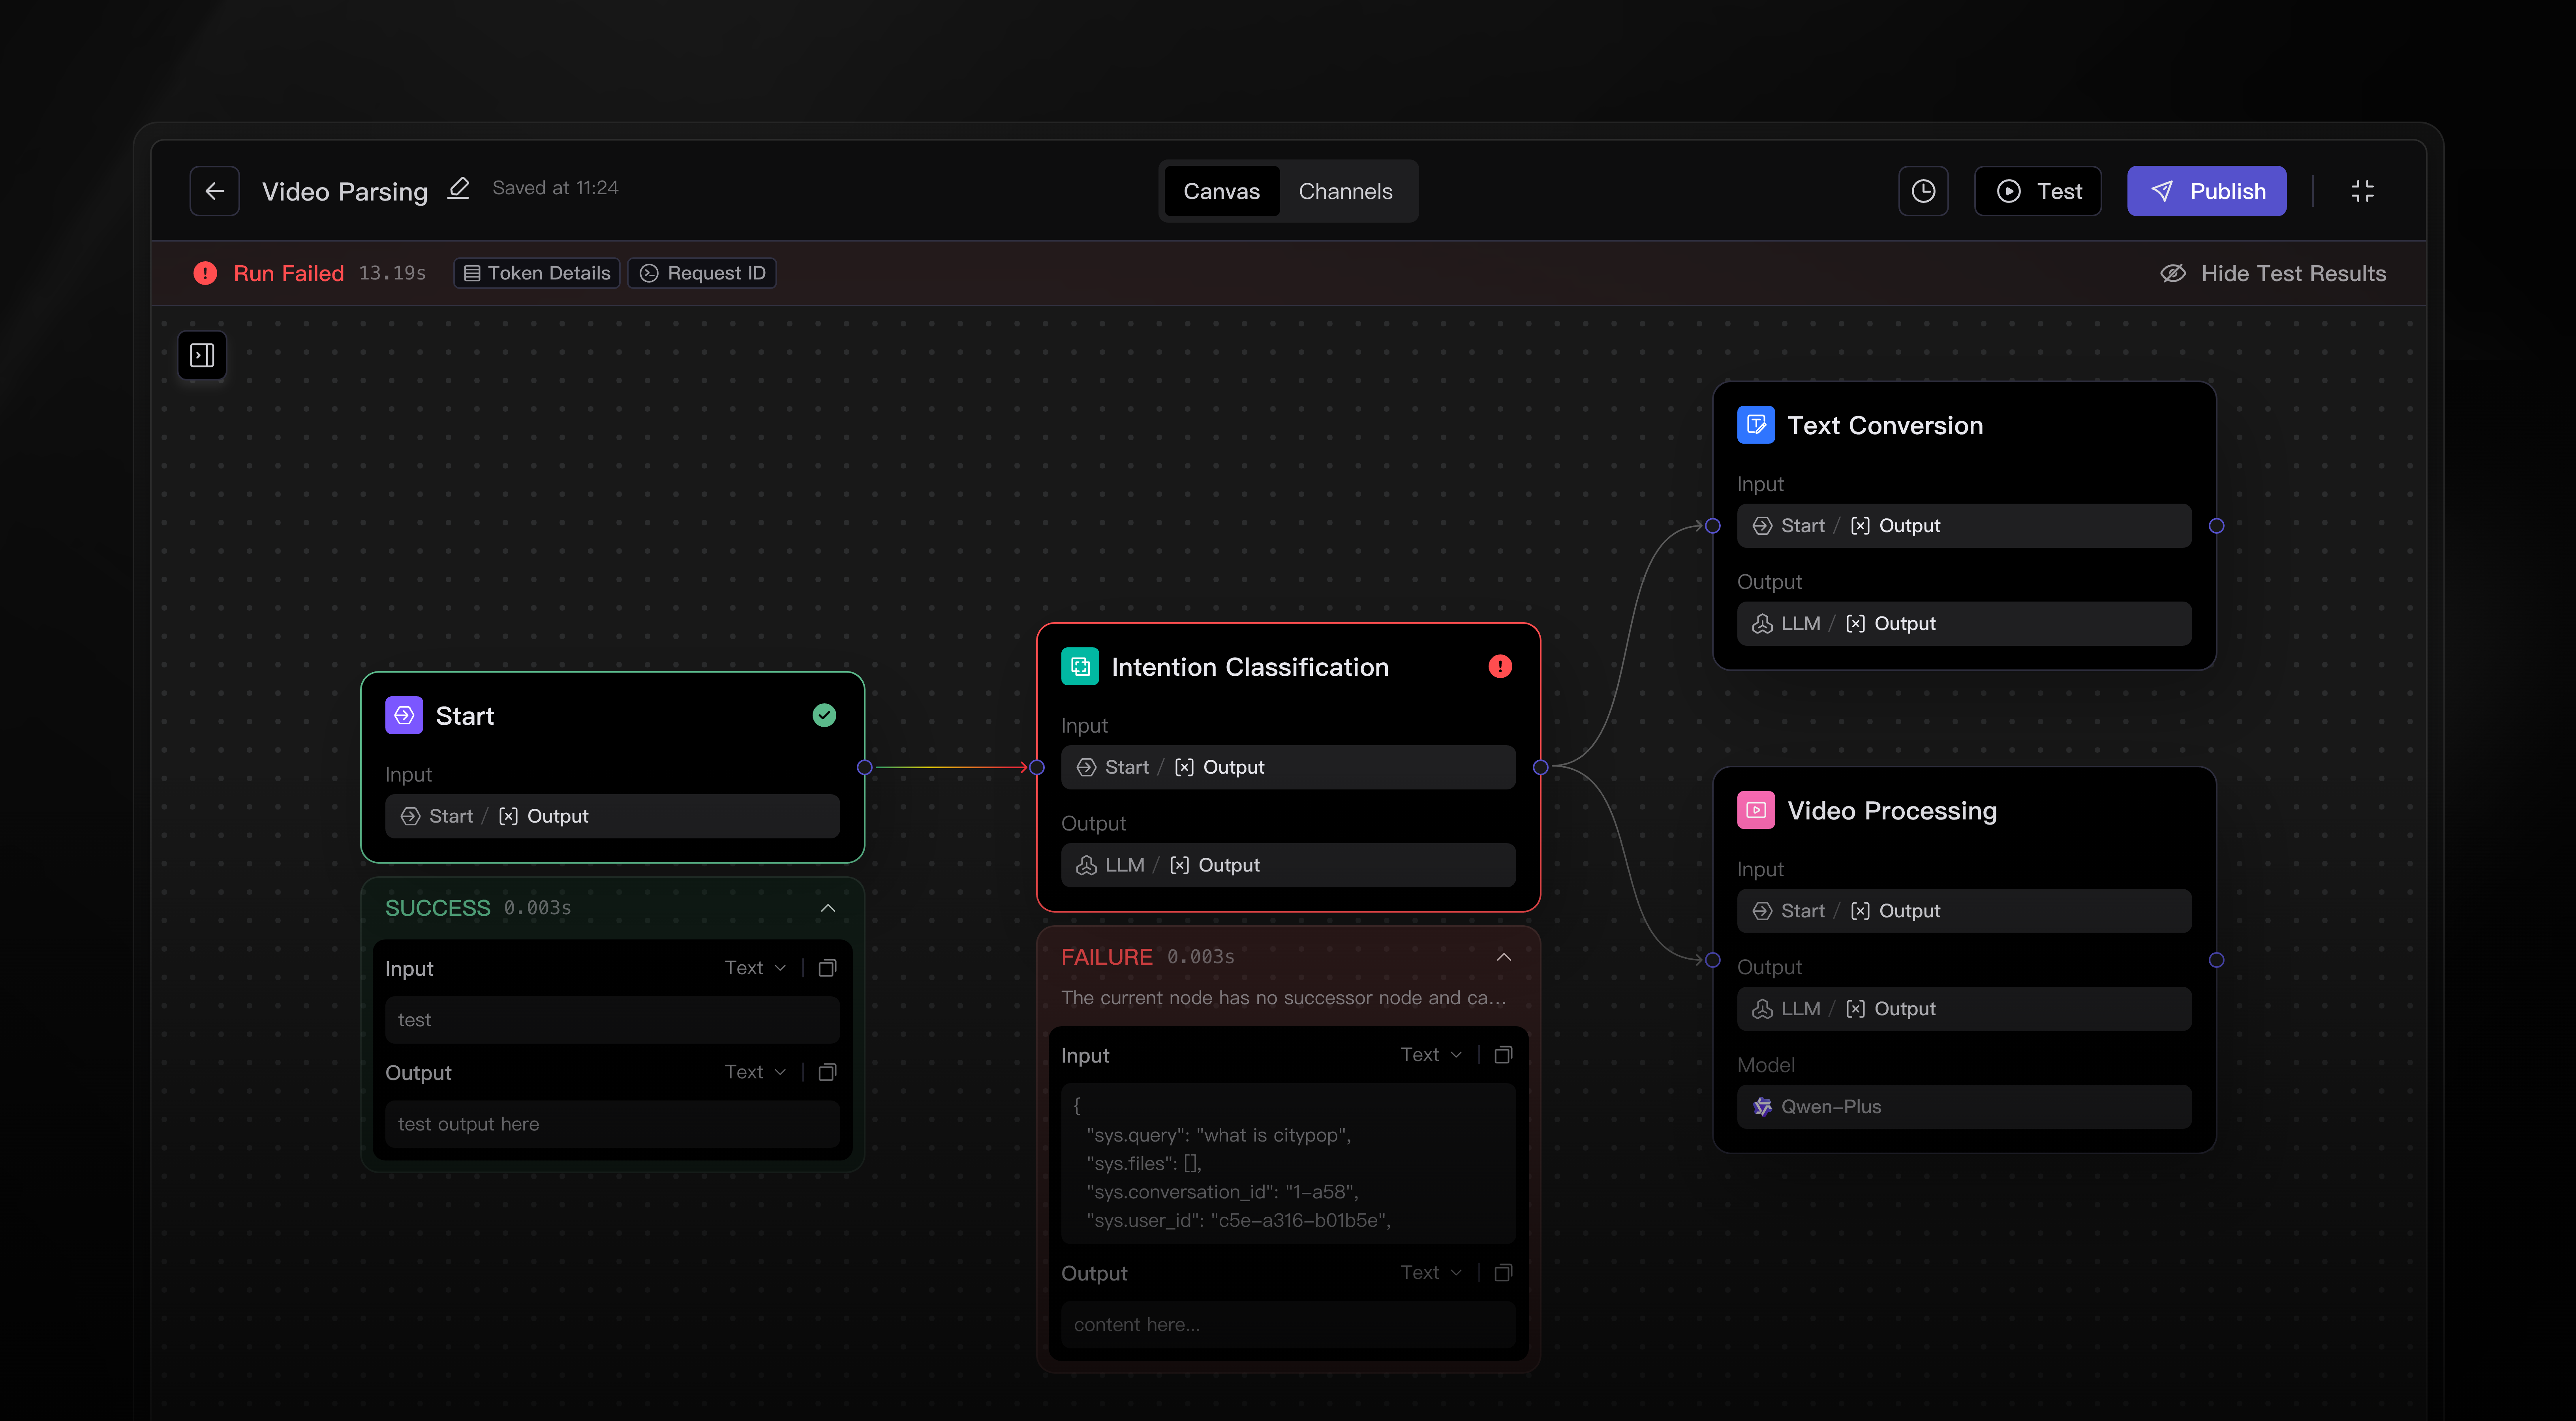This screenshot has width=2576, height=1421.
Task: Click the "sys.files": [] line
Action: (1144, 1164)
